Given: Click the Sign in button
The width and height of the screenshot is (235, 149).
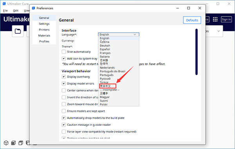Looking at the screenshot, I should [226, 19].
